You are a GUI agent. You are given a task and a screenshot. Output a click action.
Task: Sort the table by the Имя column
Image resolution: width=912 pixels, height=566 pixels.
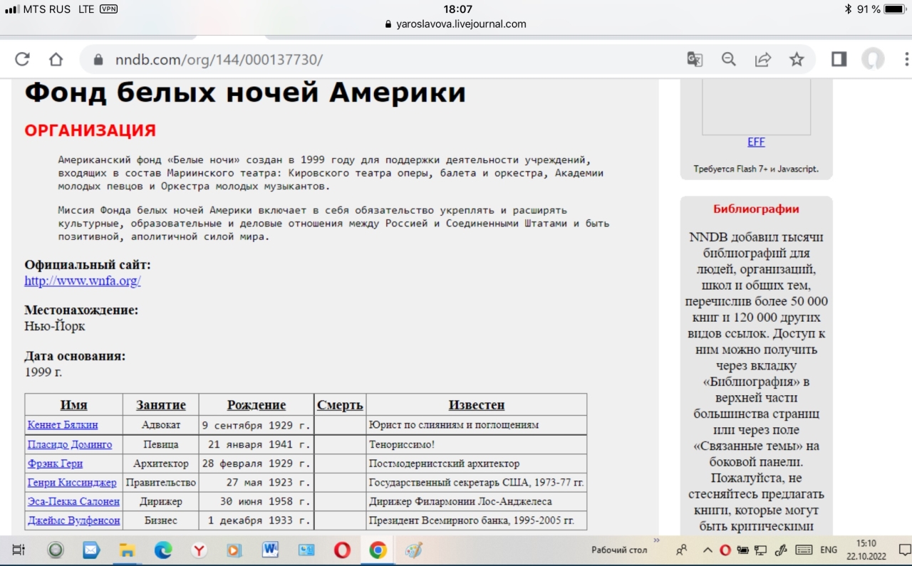click(x=74, y=404)
